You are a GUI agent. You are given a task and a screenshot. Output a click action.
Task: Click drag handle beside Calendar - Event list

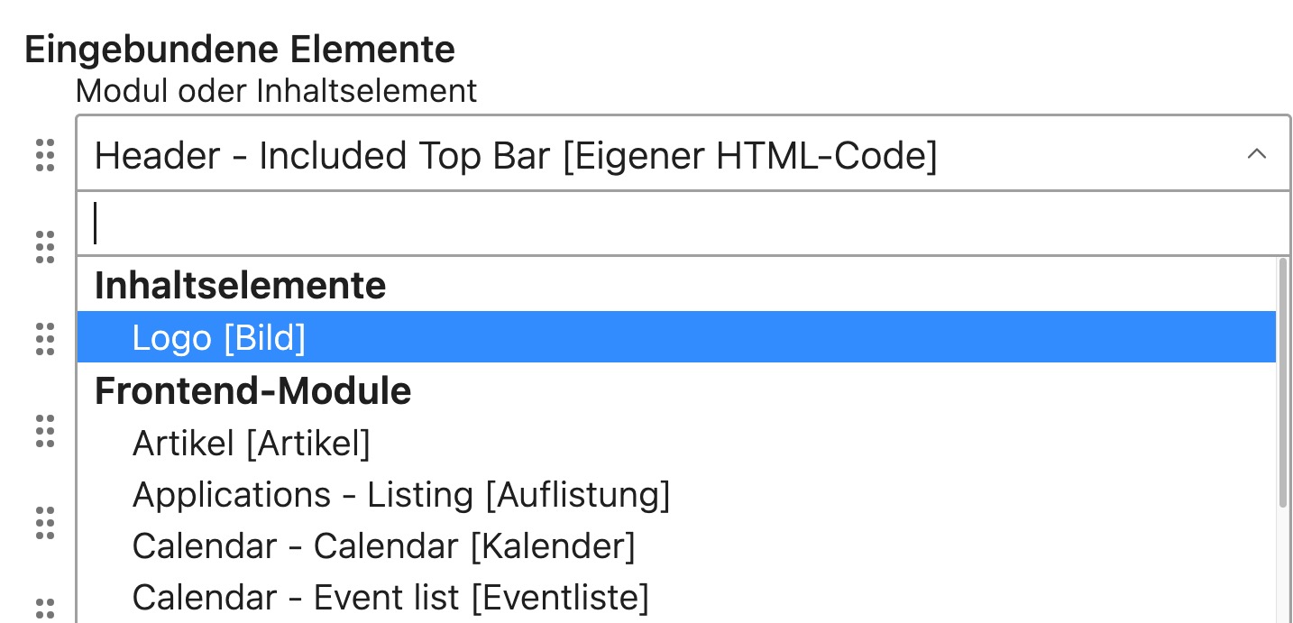[45, 608]
